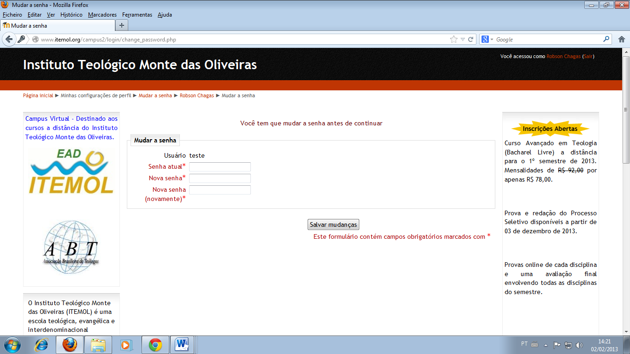Click Instituto Teológico Monte das Oliveiras title
Image resolution: width=630 pixels, height=354 pixels.
[x=140, y=65]
